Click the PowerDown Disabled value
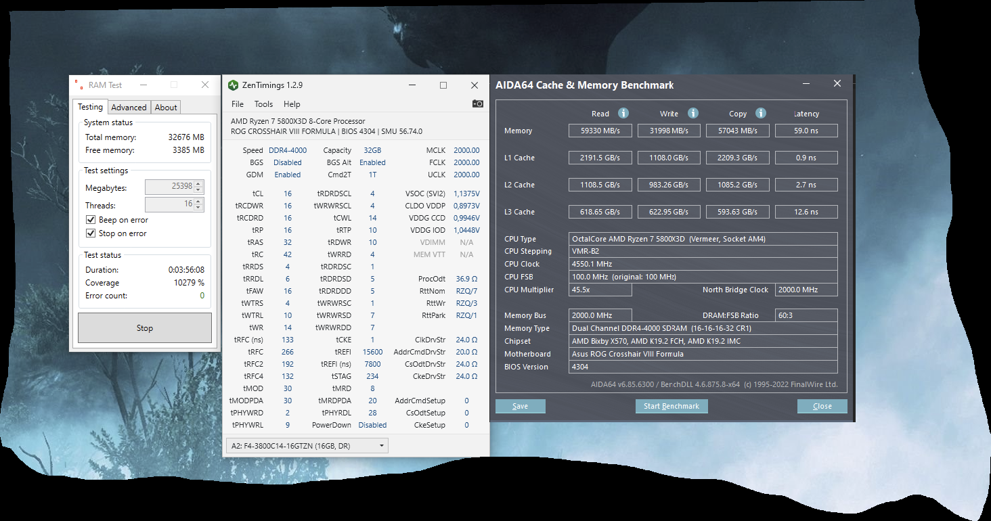Screen dimensions: 991x521 [x=373, y=425]
